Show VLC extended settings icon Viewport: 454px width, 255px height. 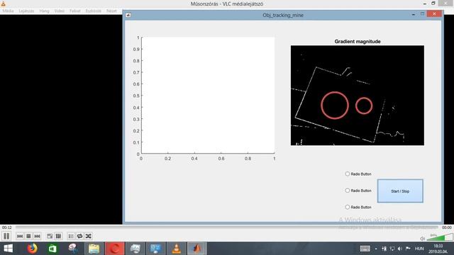tap(58, 236)
